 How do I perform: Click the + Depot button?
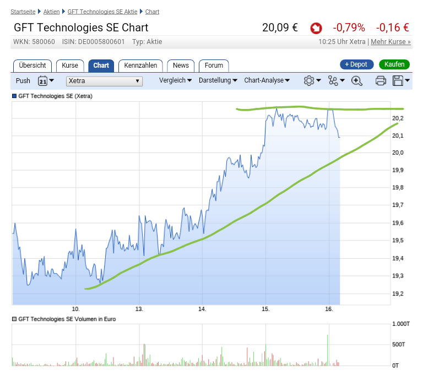click(x=357, y=64)
